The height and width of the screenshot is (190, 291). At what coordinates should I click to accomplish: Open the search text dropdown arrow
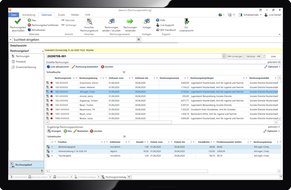click(x=10, y=40)
